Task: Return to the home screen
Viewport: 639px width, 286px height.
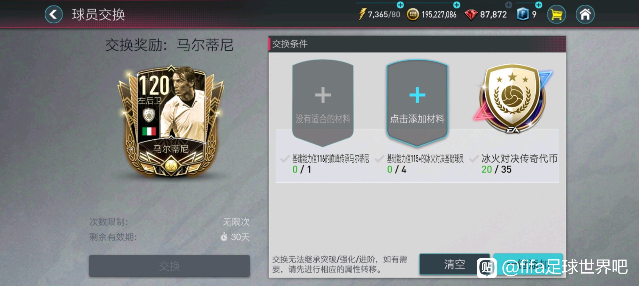Action: coord(585,14)
